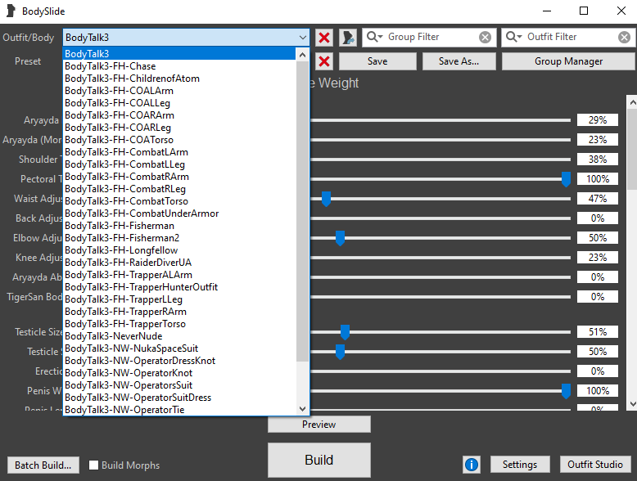This screenshot has width=637, height=481.
Task: Click the dropdown list scroll-down arrow
Action: click(x=302, y=408)
